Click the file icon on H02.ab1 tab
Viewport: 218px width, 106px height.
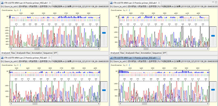click(2, 3)
